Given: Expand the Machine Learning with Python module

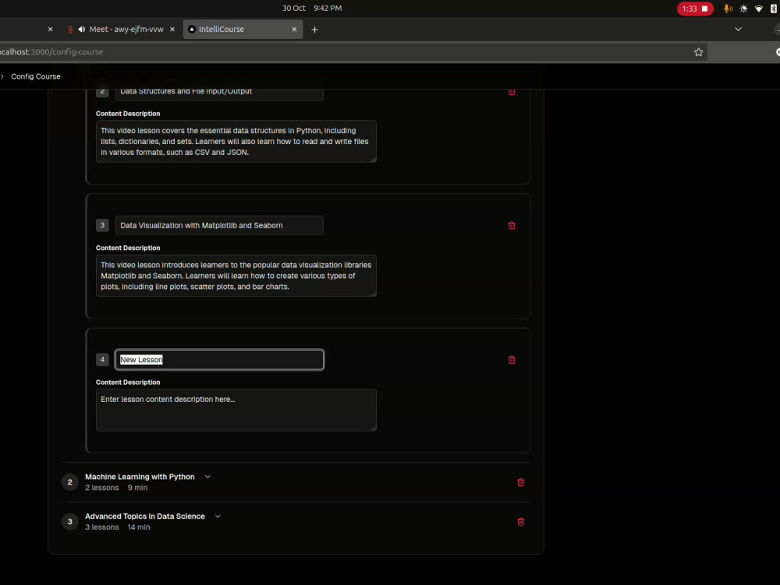Looking at the screenshot, I should click(x=207, y=477).
